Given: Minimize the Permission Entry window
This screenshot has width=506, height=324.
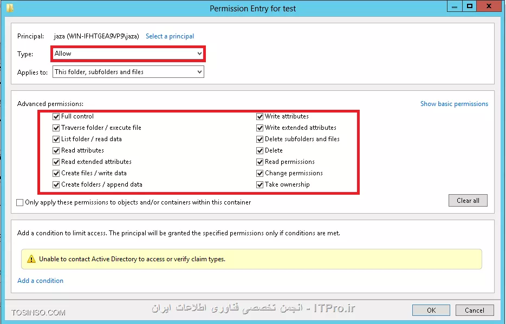Looking at the screenshot, I should 455,6.
